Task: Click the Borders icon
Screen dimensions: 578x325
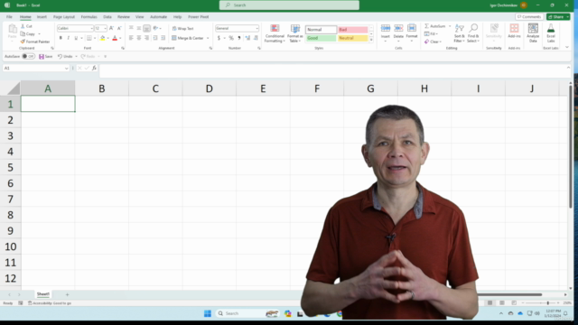Action: point(89,38)
